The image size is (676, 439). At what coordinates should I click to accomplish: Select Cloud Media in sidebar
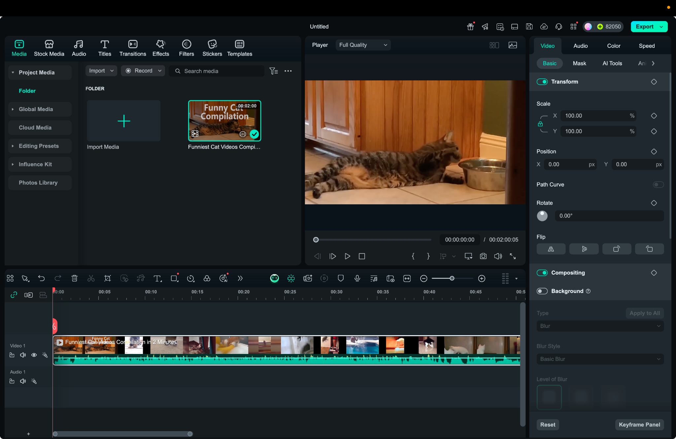[x=40, y=128]
